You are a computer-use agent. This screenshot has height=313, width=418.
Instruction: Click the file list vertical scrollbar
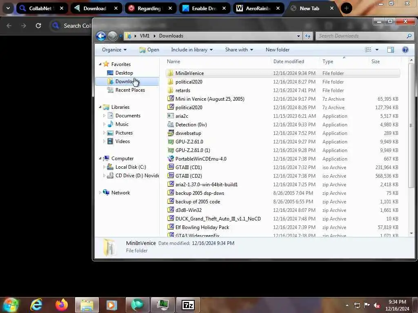click(x=411, y=125)
